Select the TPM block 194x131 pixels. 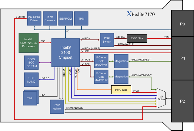click(81, 18)
